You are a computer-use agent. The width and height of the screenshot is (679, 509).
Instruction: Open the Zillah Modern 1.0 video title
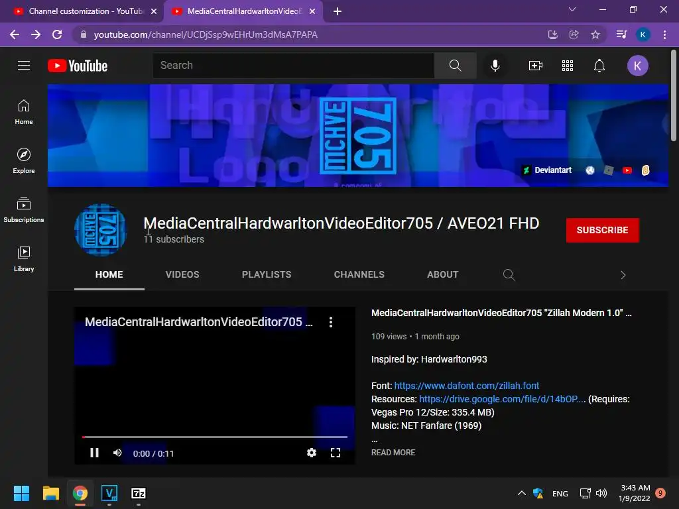tap(501, 313)
